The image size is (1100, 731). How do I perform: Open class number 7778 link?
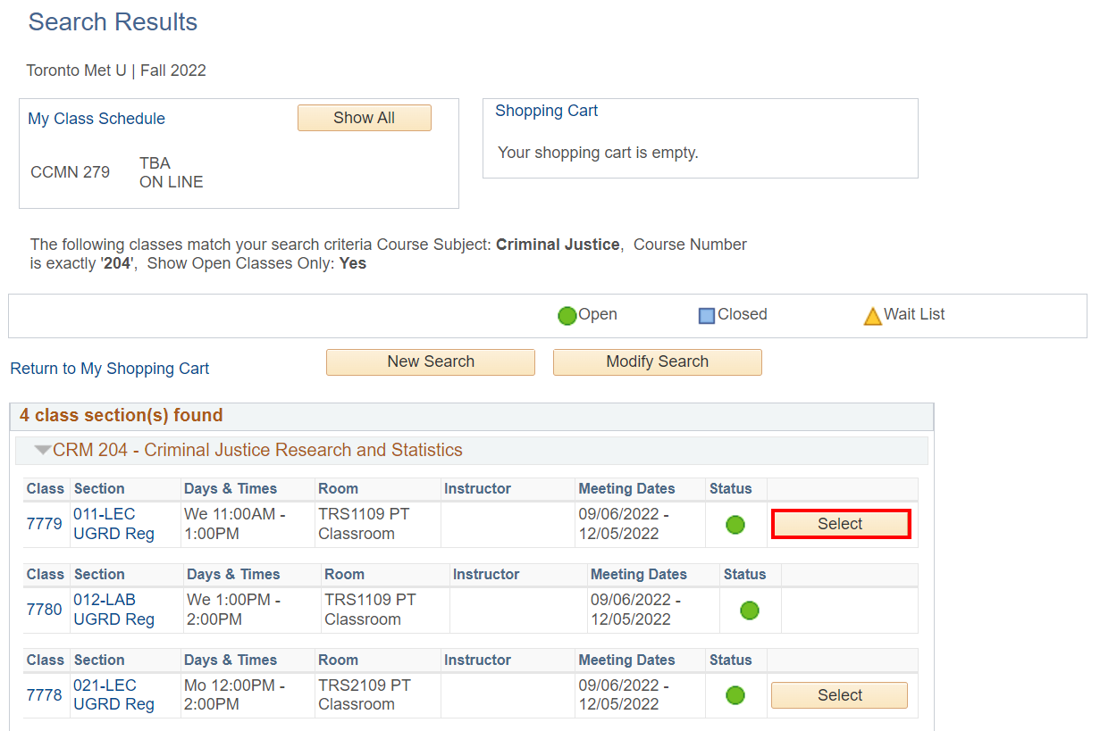click(45, 695)
